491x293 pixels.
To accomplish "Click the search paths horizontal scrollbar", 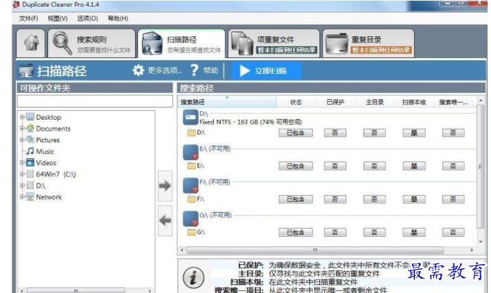I will [x=315, y=250].
